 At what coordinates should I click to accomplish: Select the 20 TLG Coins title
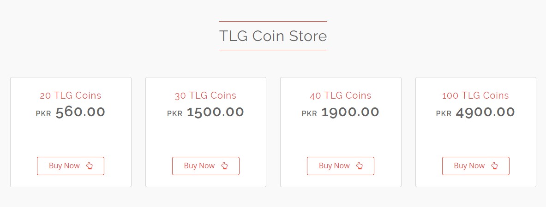71,95
